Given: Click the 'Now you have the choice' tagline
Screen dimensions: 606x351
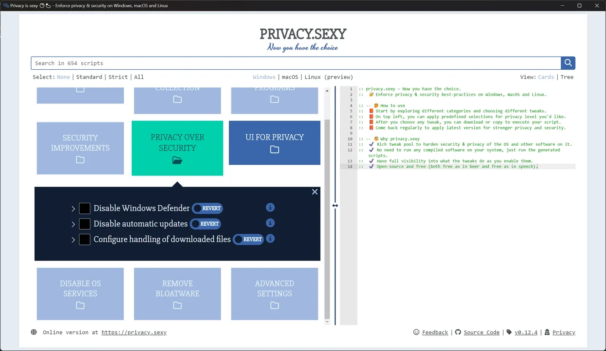Looking at the screenshot, I should (x=303, y=47).
